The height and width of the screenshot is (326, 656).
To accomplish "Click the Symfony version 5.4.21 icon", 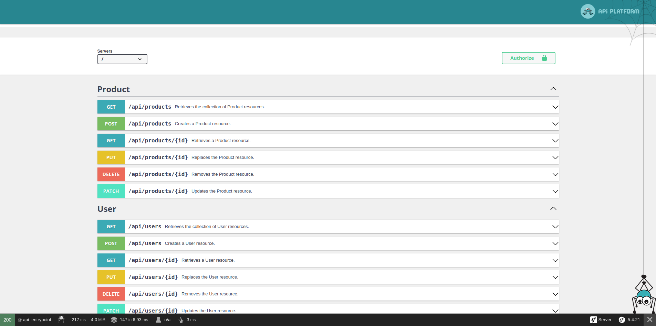I will click(622, 320).
